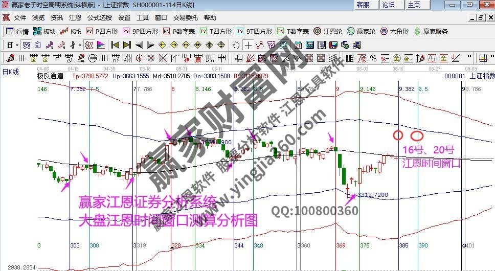Open the 行情 market quotes view
495x271 pixels.
17,31
